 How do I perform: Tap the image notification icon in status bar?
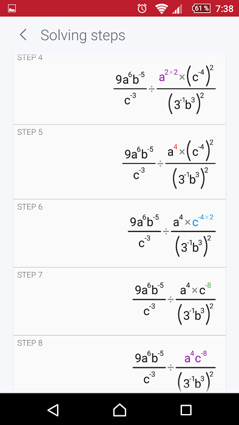coord(12,8)
